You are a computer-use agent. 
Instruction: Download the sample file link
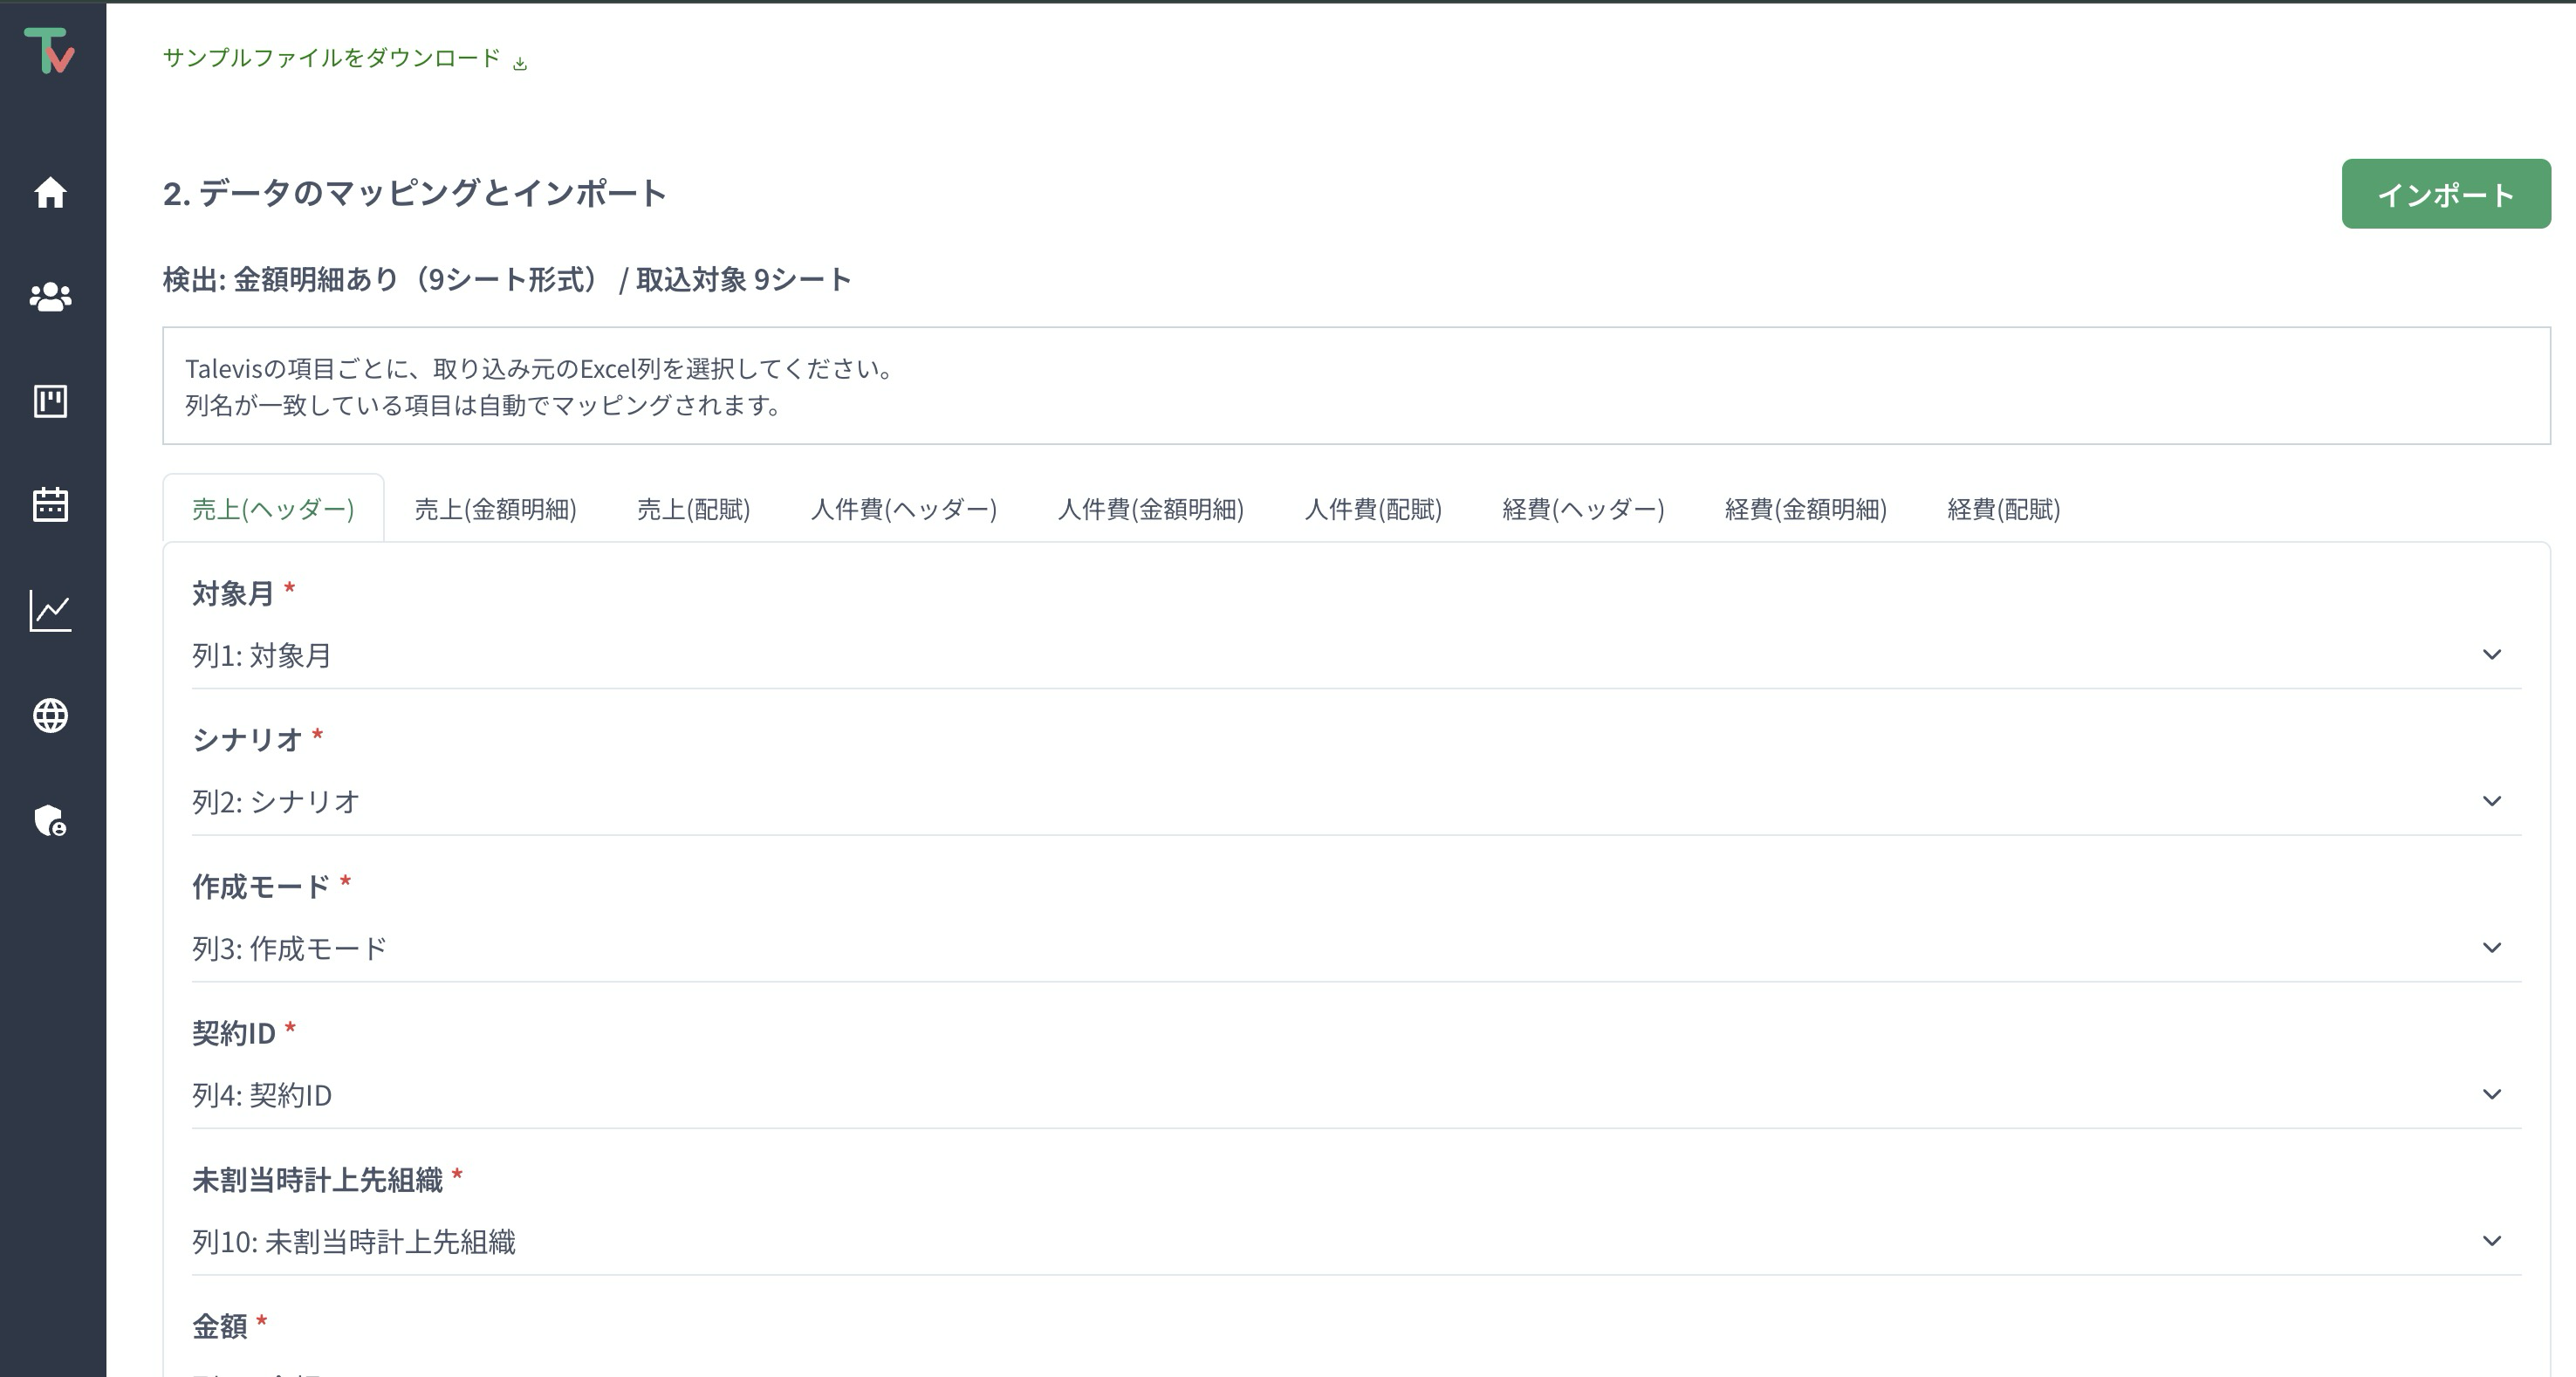click(x=331, y=58)
